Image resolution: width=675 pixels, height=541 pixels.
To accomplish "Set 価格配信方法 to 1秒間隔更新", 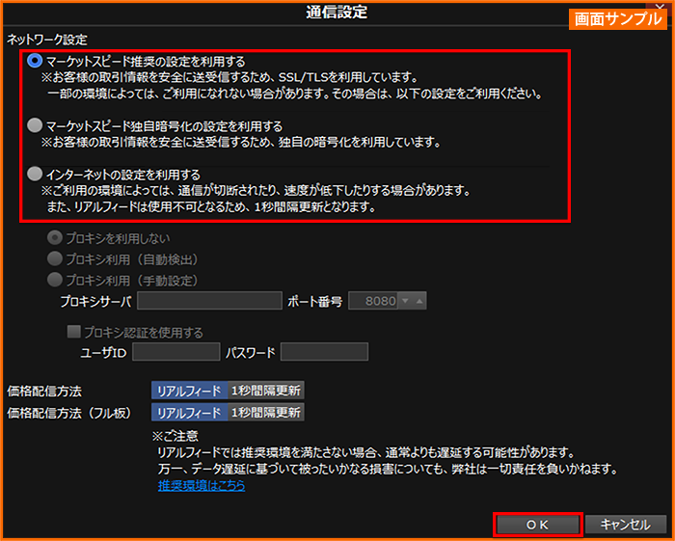I will (266, 391).
